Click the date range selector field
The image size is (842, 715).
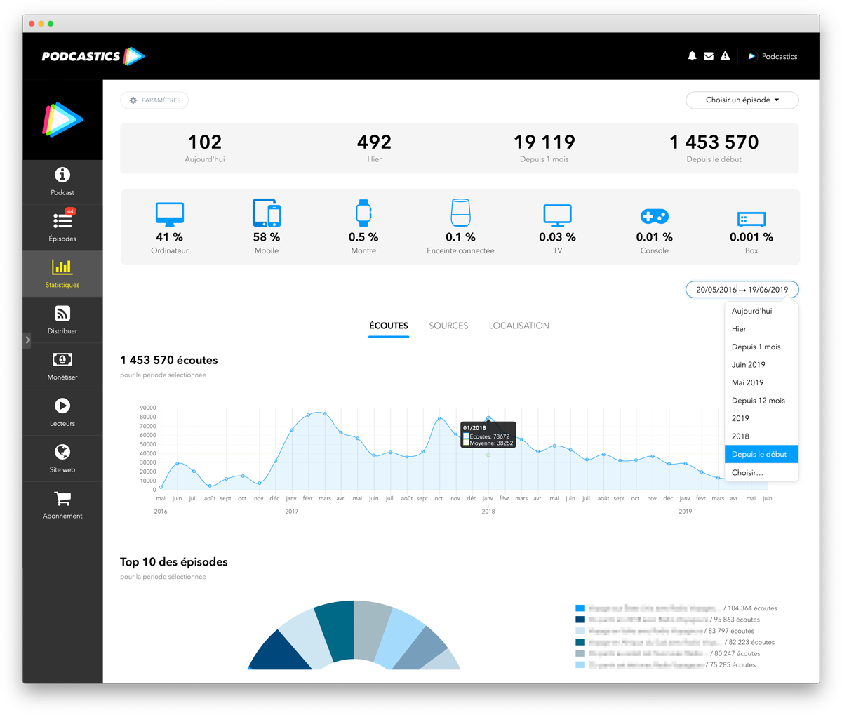[x=742, y=290]
